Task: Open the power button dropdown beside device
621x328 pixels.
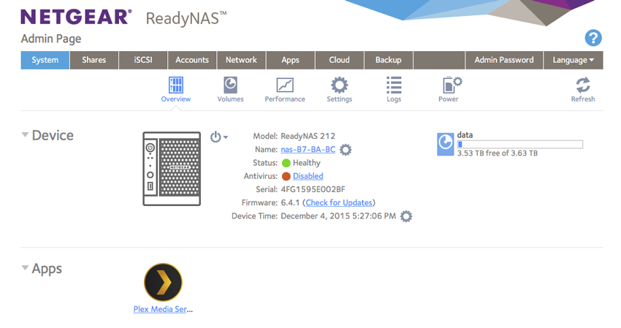Action: (x=219, y=137)
